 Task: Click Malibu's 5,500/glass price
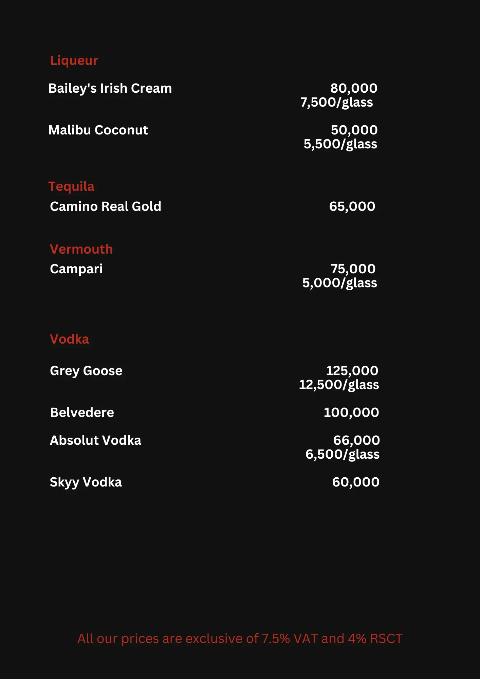[x=340, y=144]
